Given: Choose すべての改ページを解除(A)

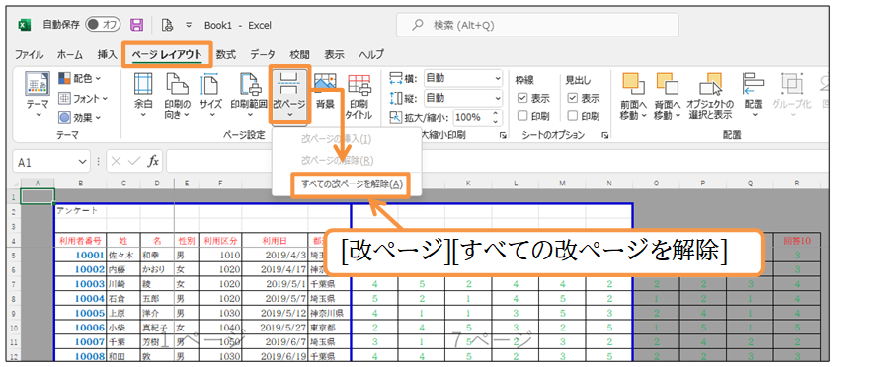Looking at the screenshot, I should (351, 184).
